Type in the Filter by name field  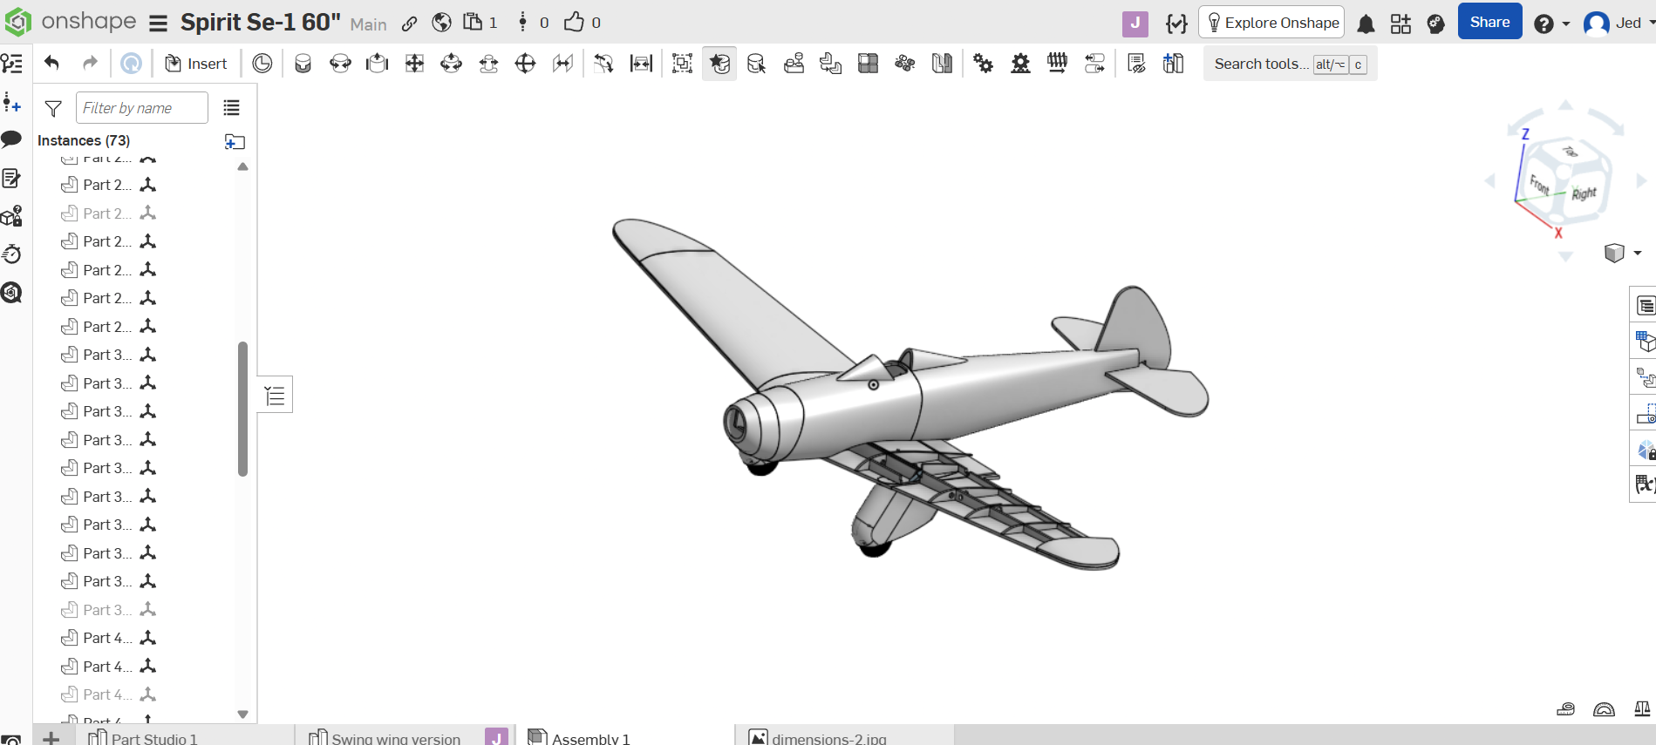point(142,108)
